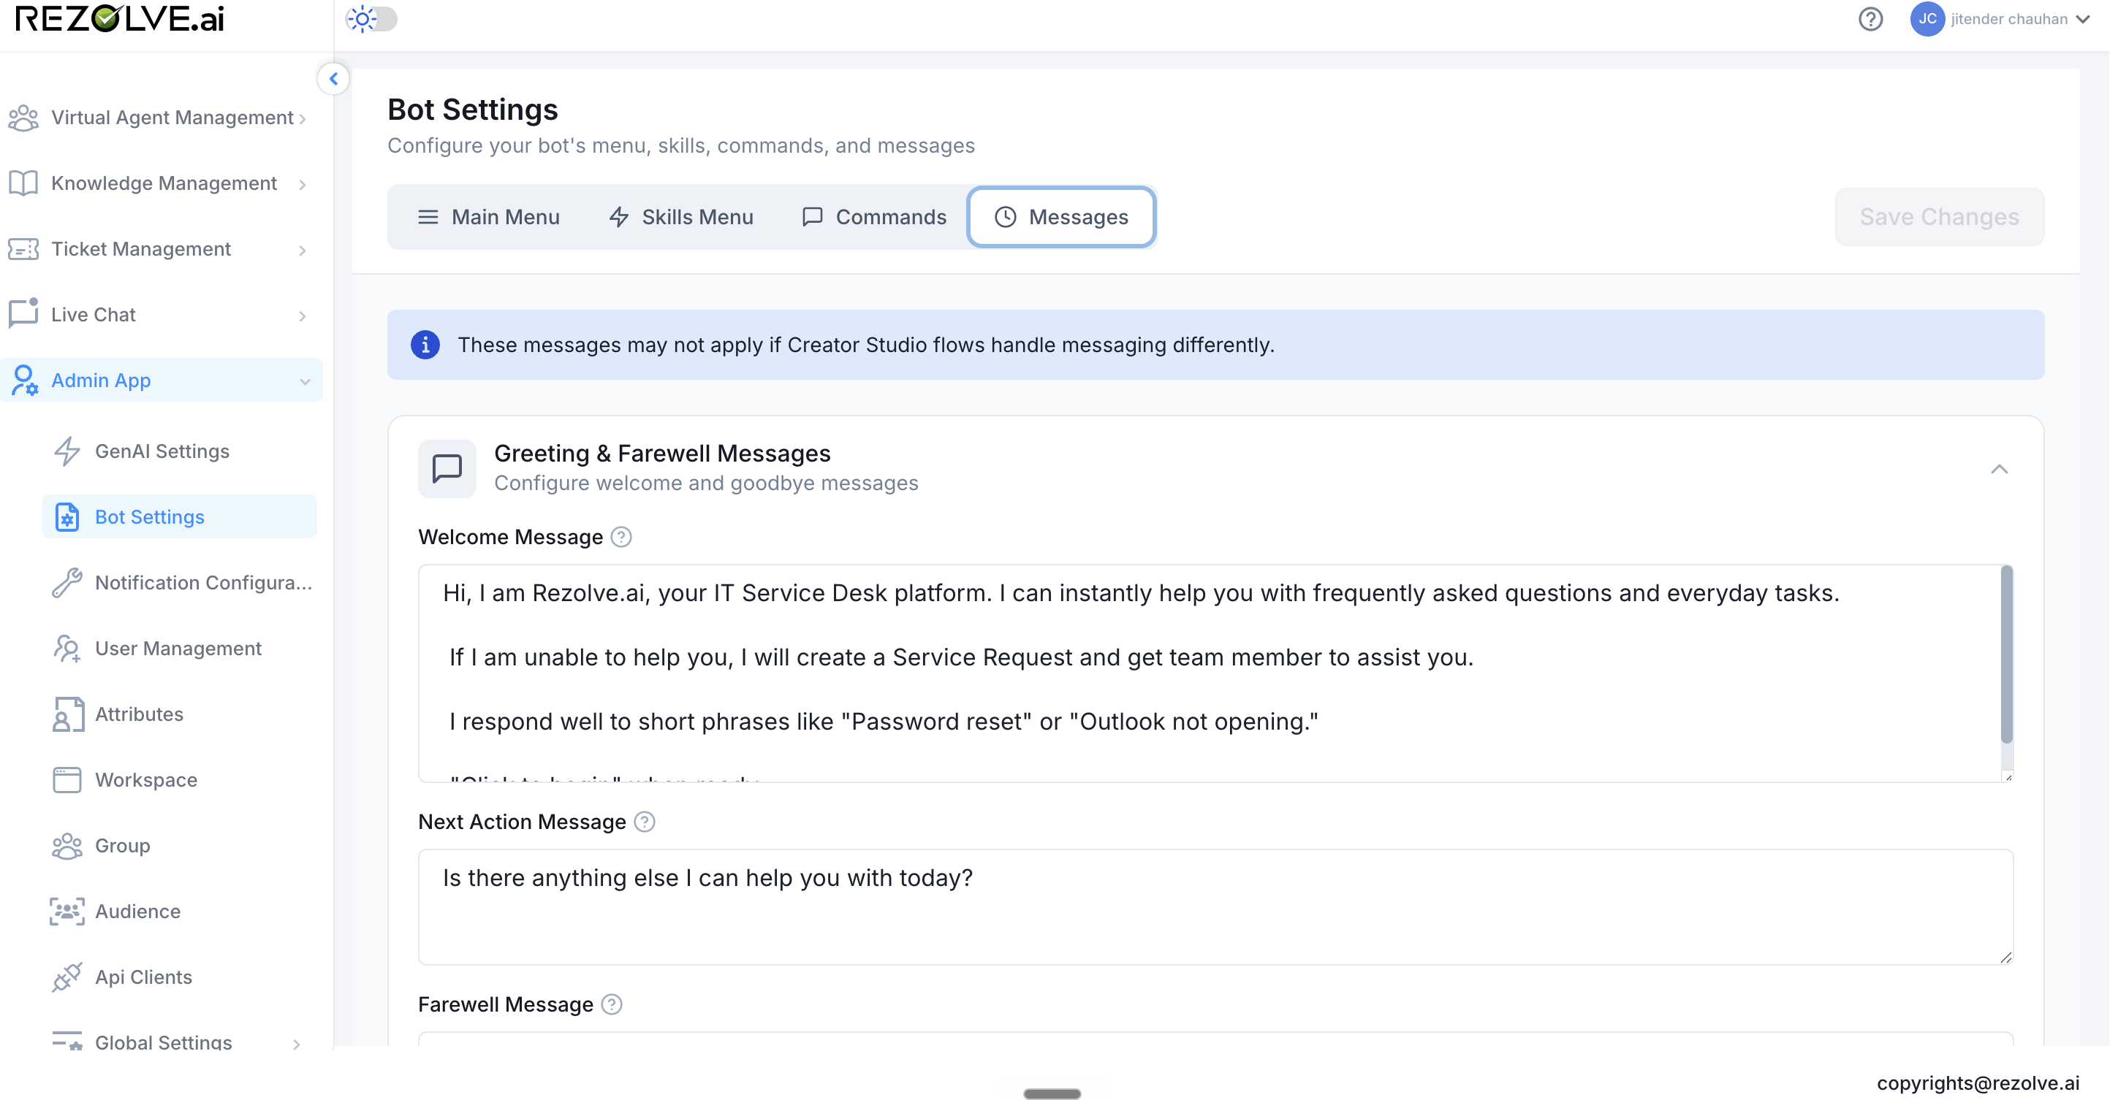Click the Greeting & Farewell Messages chat icon

(447, 468)
